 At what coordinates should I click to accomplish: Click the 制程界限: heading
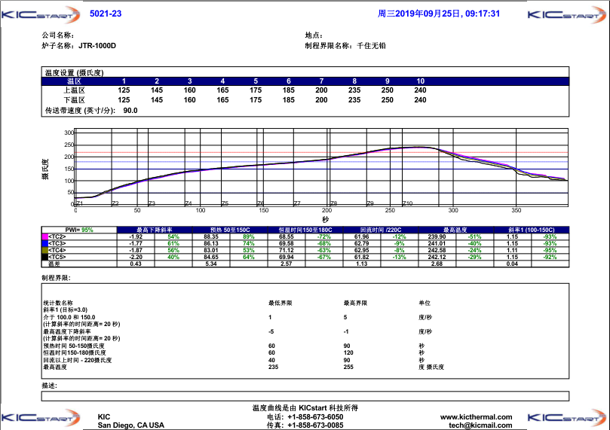[57, 278]
